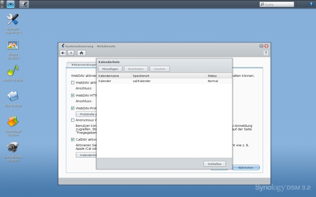Open the main menu dropdown in taskbar
Screen dimensions: 316x197
point(11,4)
